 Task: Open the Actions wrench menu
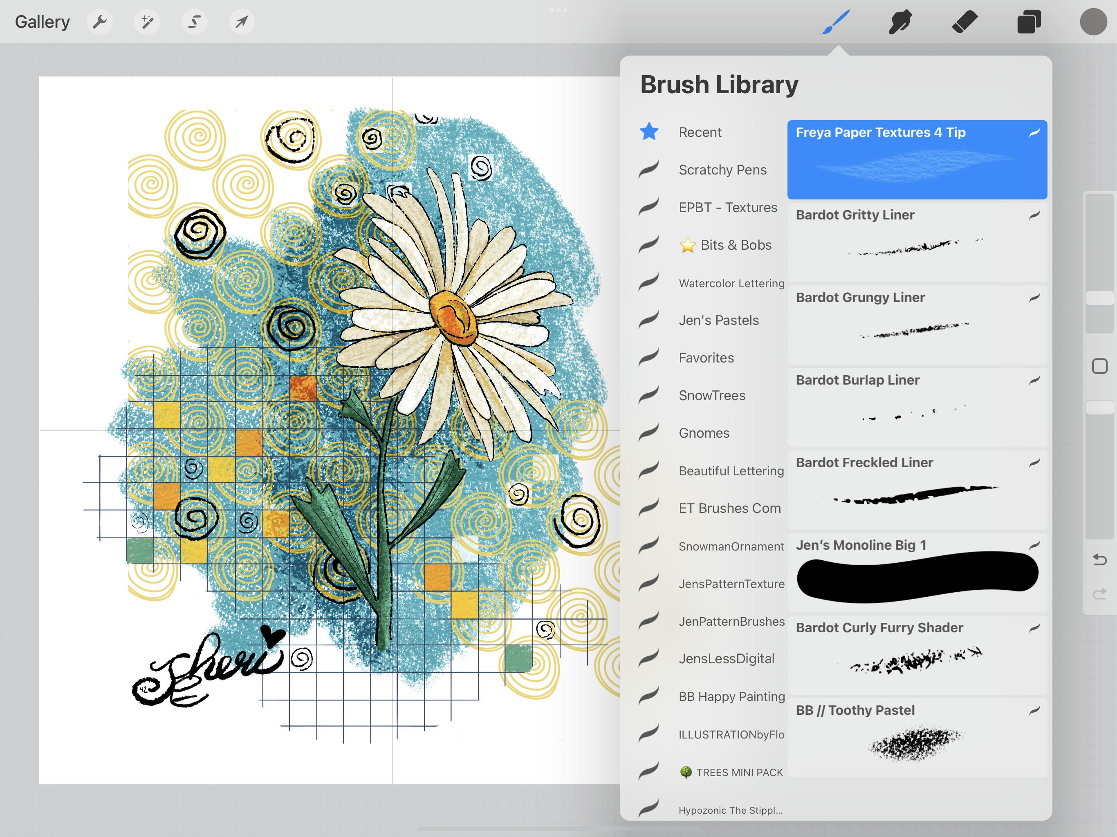(99, 22)
